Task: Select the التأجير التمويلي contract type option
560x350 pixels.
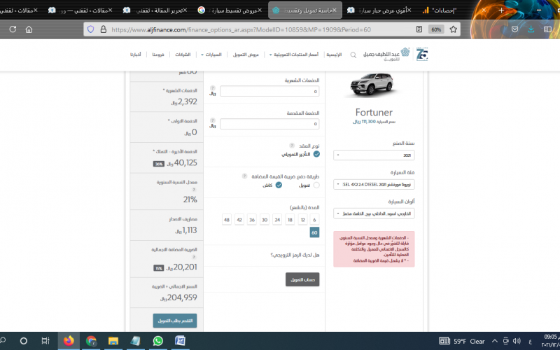Action: [x=316, y=154]
